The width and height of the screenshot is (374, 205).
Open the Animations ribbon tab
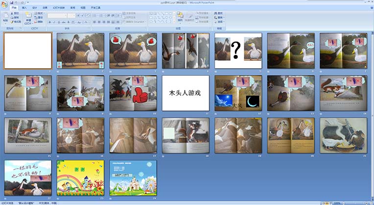click(x=45, y=8)
